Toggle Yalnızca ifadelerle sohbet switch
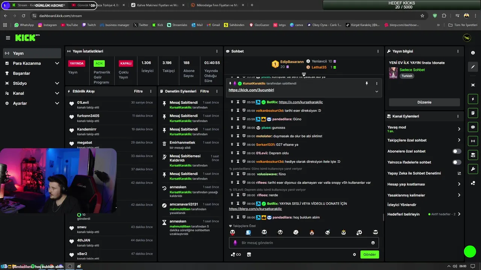 457,162
